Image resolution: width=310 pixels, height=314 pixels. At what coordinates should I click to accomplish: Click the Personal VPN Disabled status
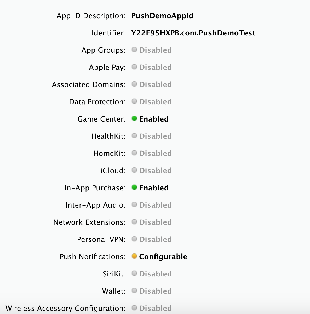(155, 239)
